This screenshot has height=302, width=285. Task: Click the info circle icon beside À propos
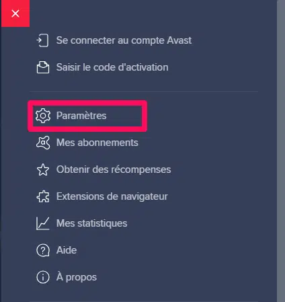[43, 277]
